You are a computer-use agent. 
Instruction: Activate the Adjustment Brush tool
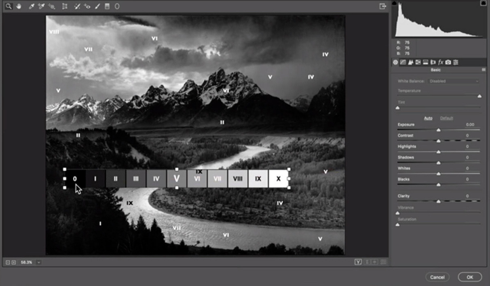point(97,6)
